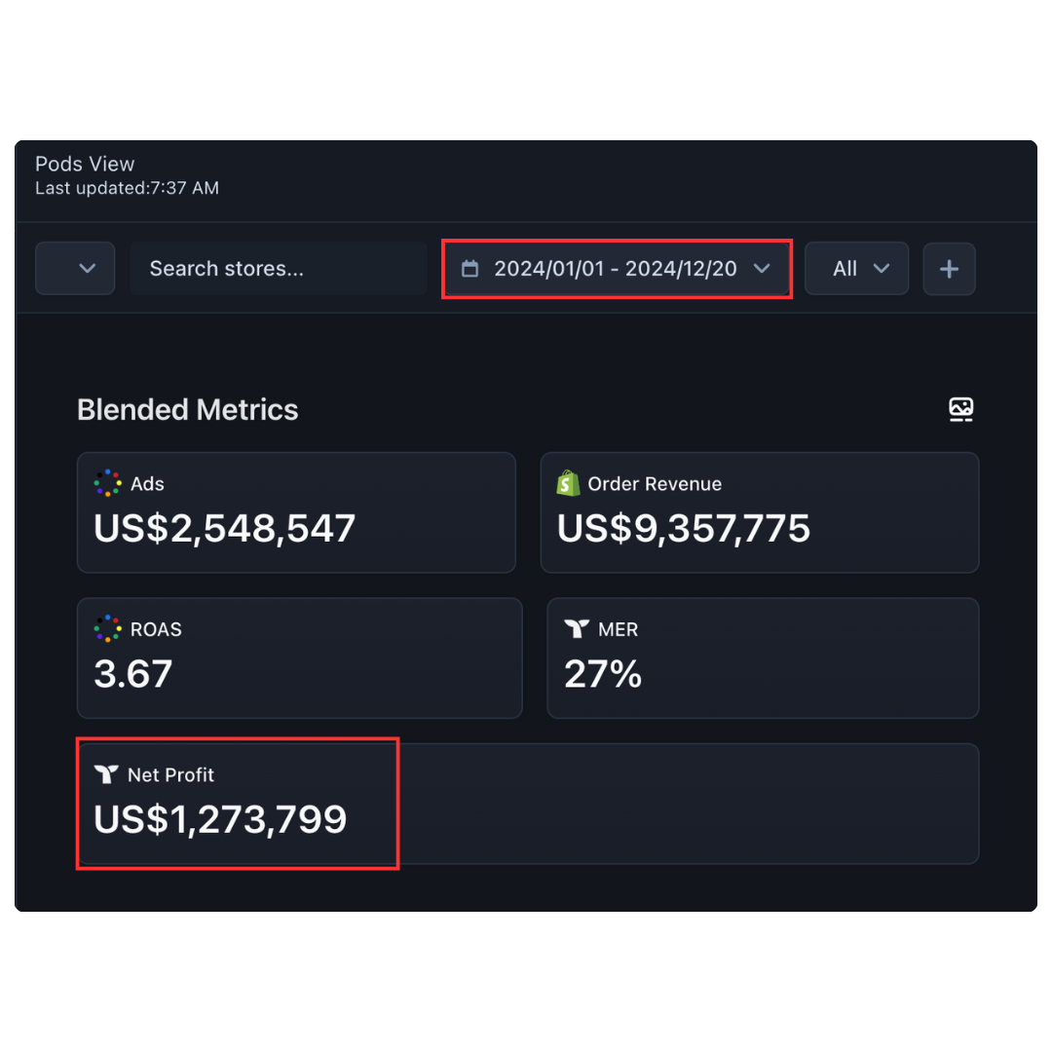Image resolution: width=1052 pixels, height=1052 pixels.
Task: Open the All filter dropdown
Action: coord(857,269)
